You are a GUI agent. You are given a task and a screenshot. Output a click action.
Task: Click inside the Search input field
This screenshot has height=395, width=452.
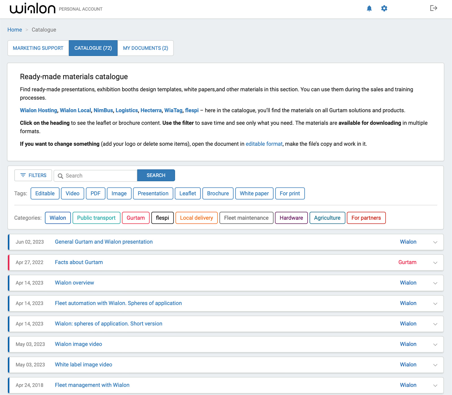point(96,175)
